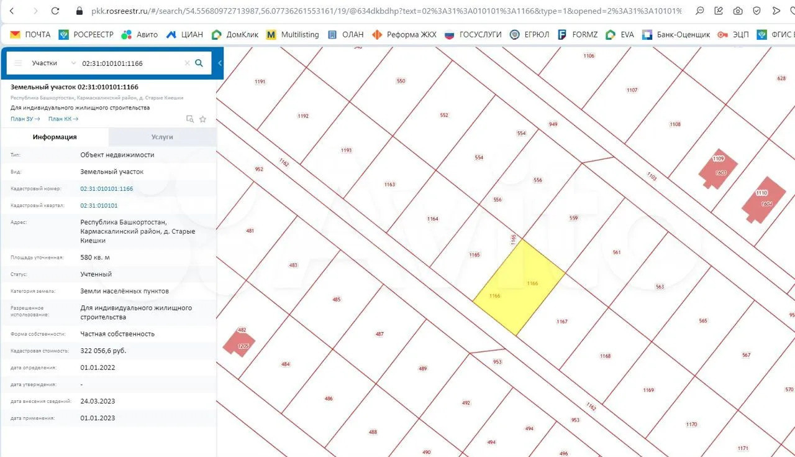This screenshot has width=795, height=457.
Task: Click the find-on-map icon beside star
Action: point(190,119)
